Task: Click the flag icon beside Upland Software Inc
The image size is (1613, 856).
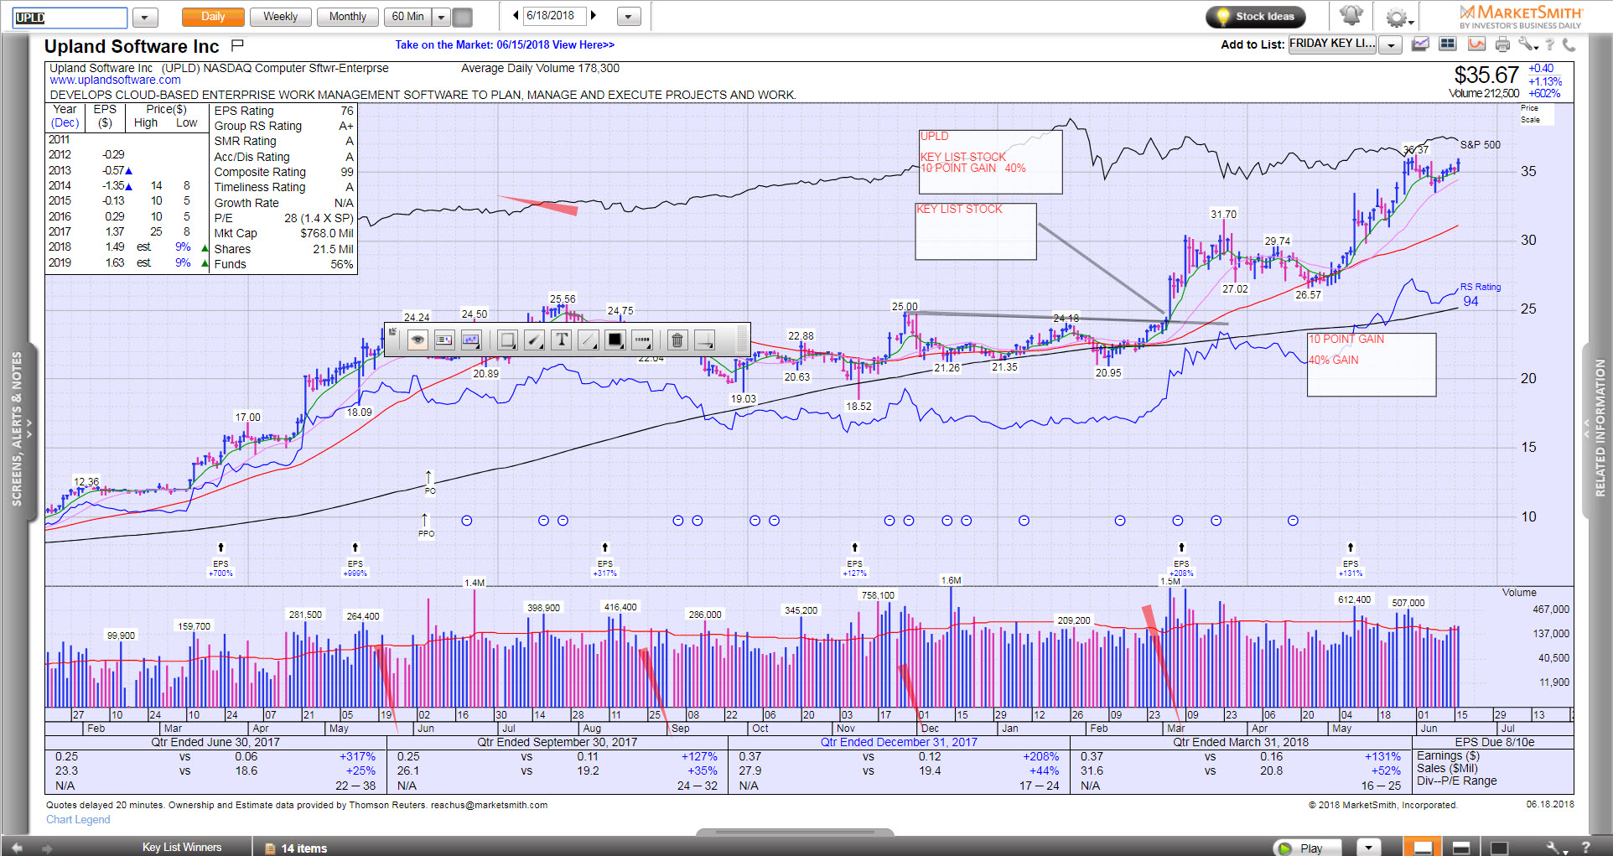Action: click(237, 45)
